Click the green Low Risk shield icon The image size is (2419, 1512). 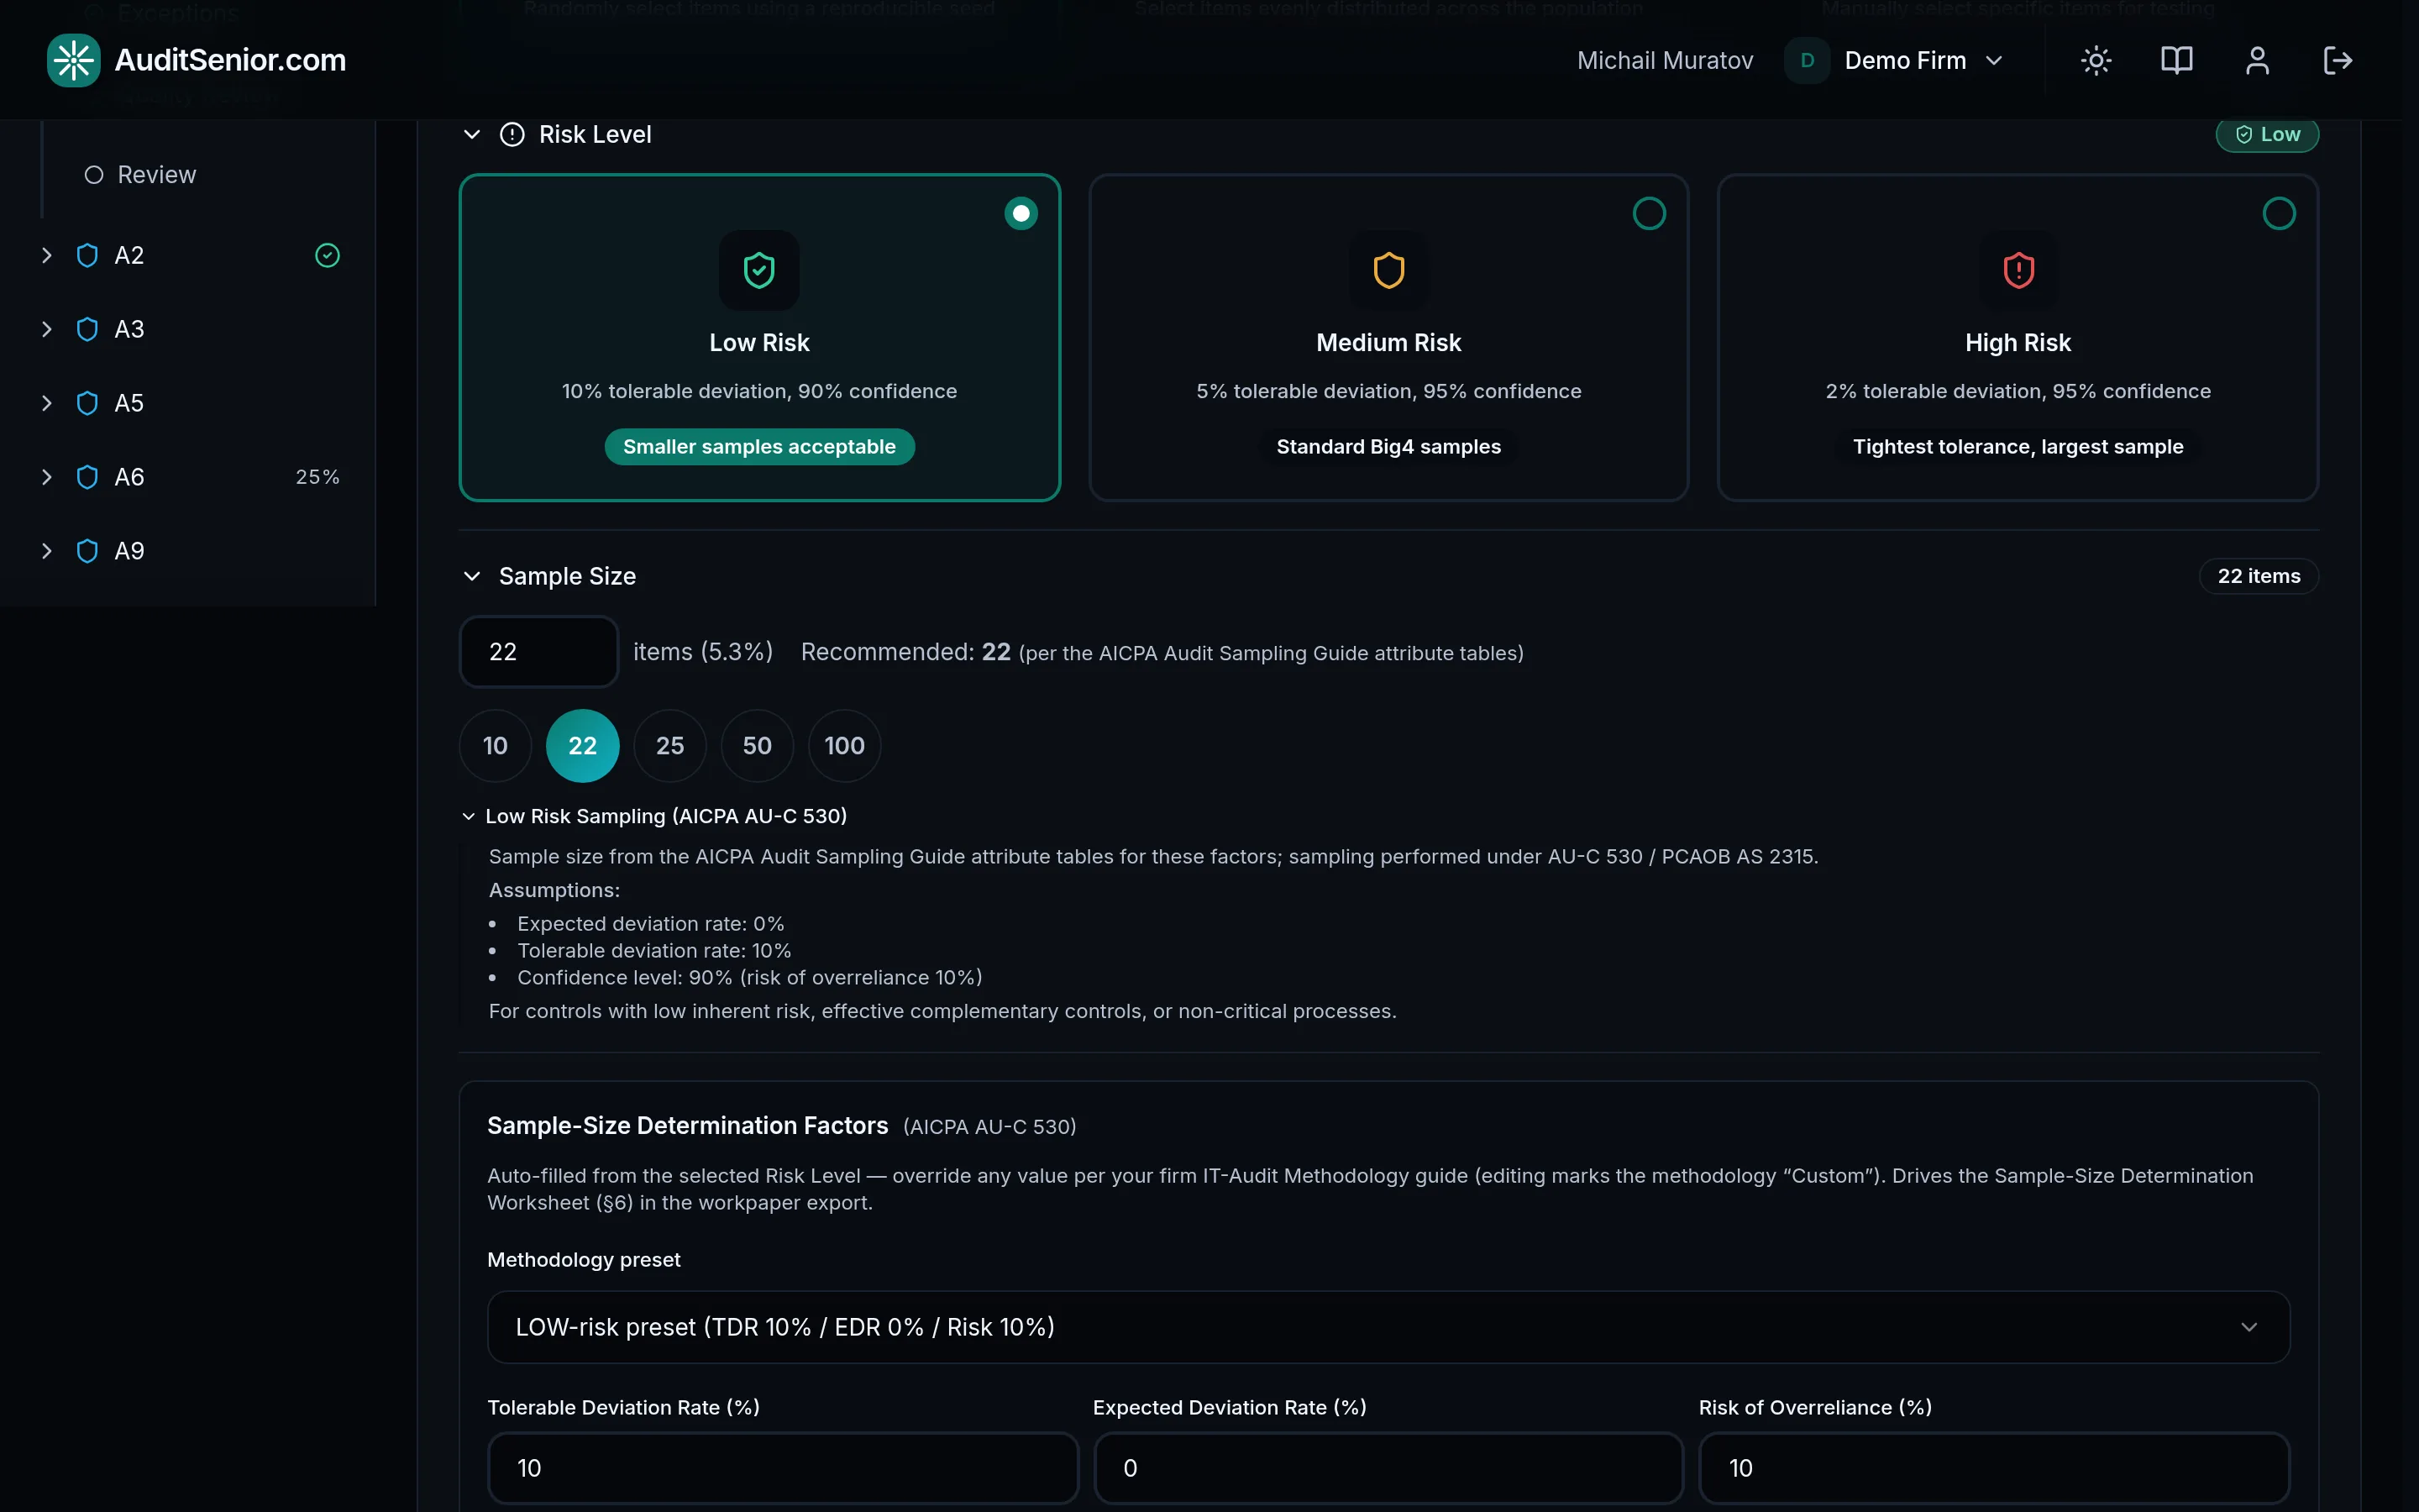tap(758, 270)
